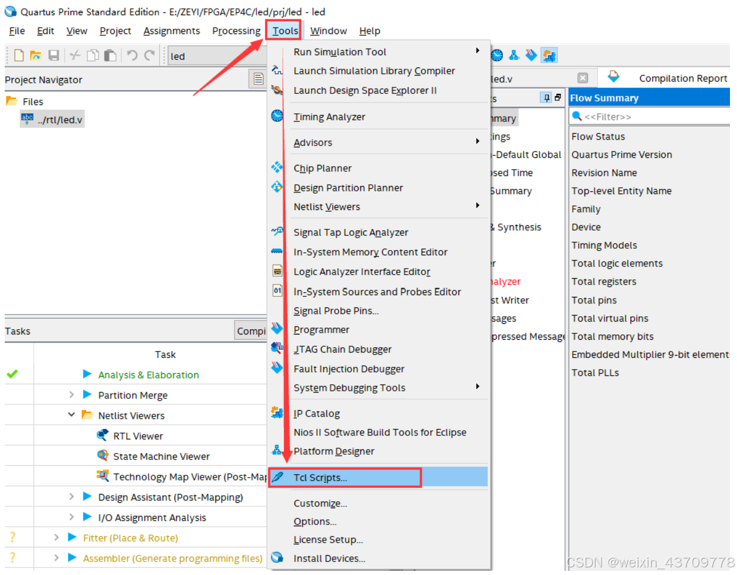Open the Timing Analyzer clock toolbar icon

click(497, 55)
